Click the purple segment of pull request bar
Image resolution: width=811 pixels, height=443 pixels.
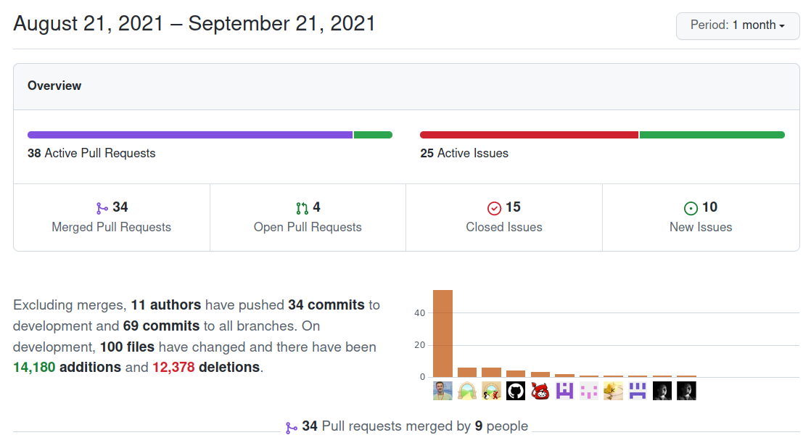click(190, 135)
